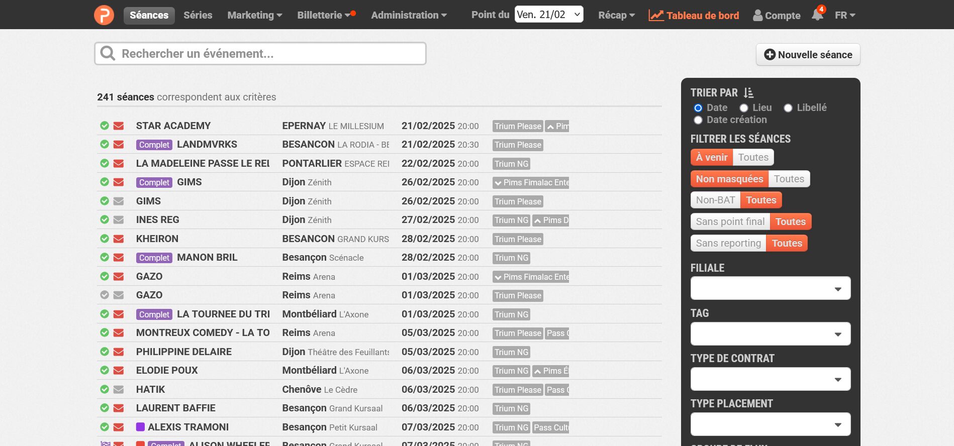The width and height of the screenshot is (954, 446).
Task: Click the green check icon for ALEXIS TRAMONI
Action: point(105,427)
